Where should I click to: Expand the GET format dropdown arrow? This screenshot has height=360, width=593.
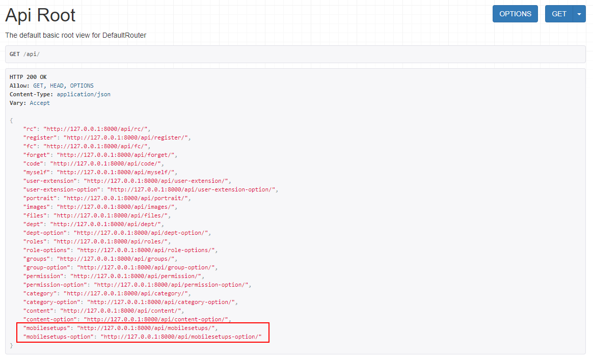579,14
